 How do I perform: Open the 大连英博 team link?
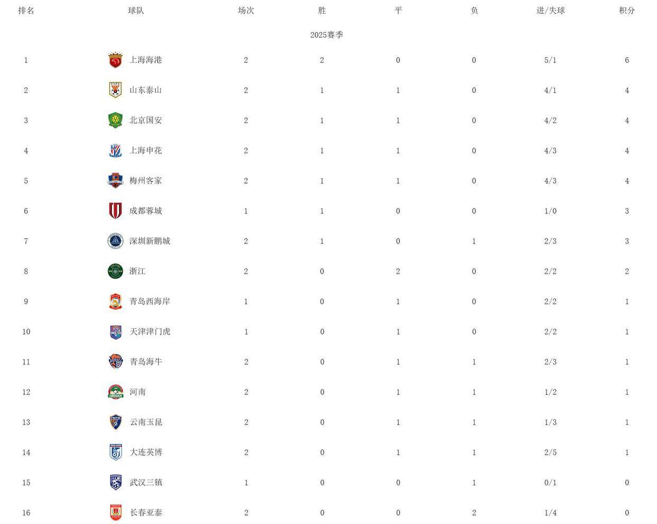146,452
